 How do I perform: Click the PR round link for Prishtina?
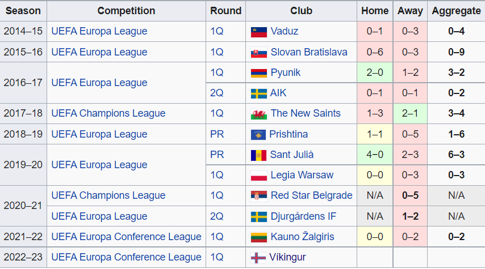coord(217,134)
